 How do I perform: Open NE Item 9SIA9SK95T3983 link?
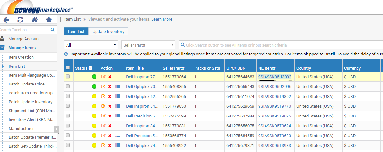pyautogui.click(x=274, y=145)
